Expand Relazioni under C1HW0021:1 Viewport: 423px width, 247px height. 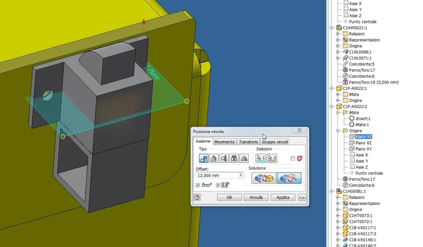(338, 34)
